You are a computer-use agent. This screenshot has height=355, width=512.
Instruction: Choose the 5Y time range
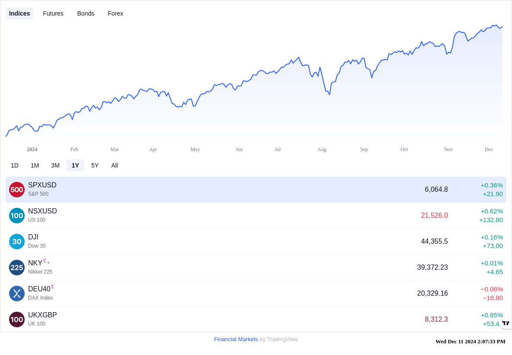(x=95, y=165)
